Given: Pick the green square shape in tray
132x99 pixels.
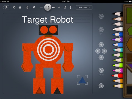Looking at the screenshot, I should (129, 16).
